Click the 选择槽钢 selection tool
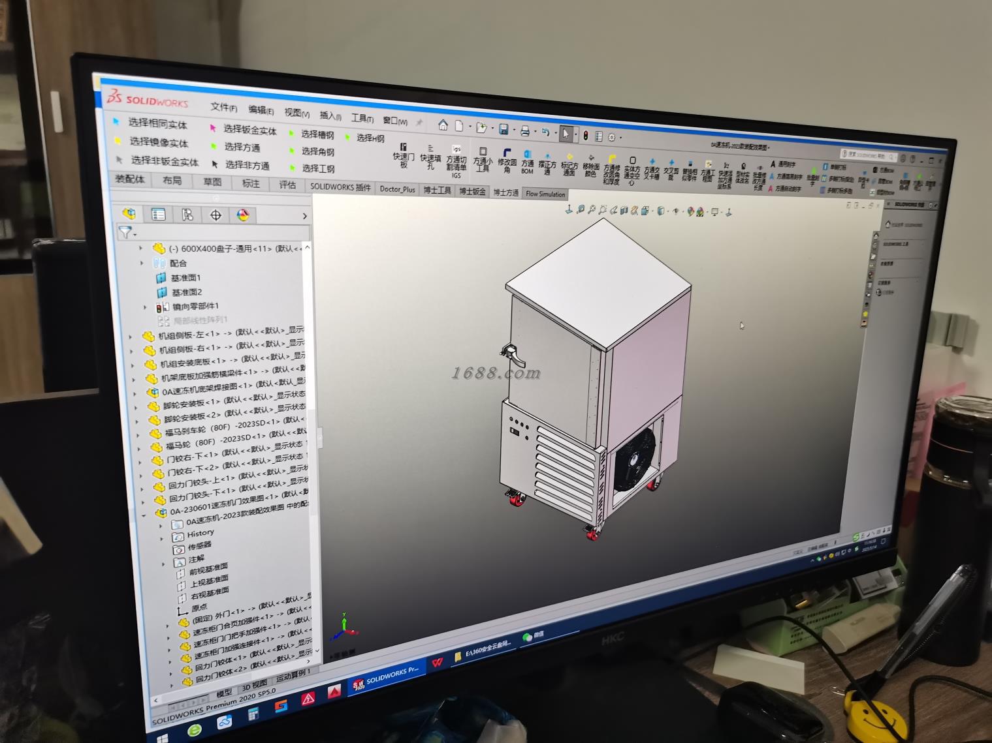This screenshot has height=743, width=992. coord(312,134)
